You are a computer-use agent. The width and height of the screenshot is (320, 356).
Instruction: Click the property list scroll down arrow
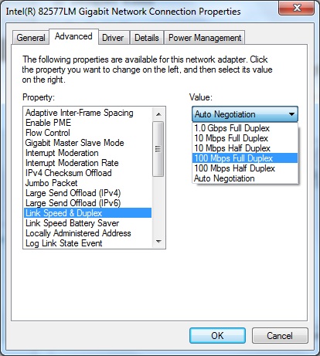pos(158,242)
